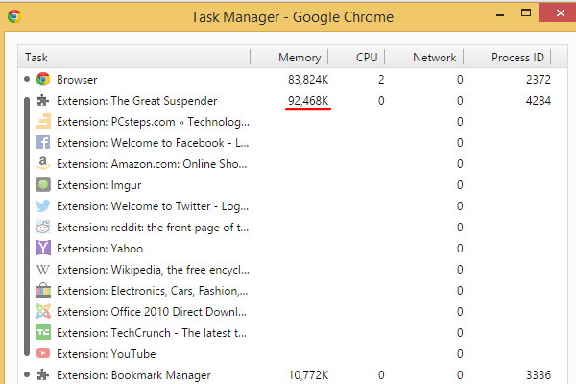Click the Chrome icon in Browser row

(x=43, y=79)
